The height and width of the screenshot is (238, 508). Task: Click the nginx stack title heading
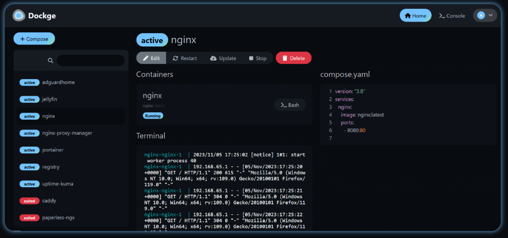pyautogui.click(x=184, y=40)
